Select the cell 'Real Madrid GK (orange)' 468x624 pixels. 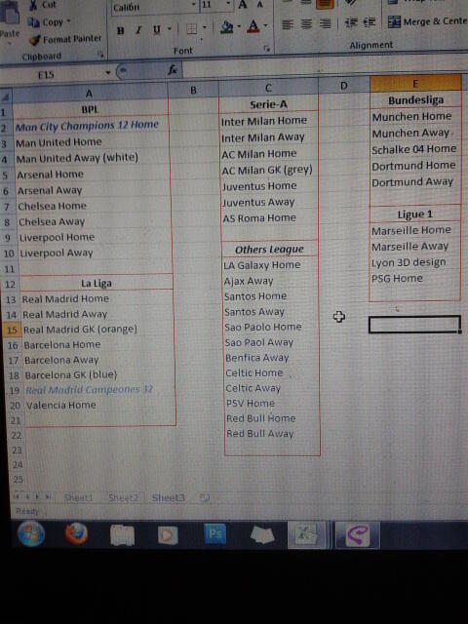pyautogui.click(x=97, y=330)
